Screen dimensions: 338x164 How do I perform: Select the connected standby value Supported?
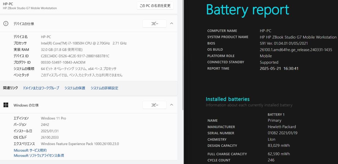pos(269,62)
